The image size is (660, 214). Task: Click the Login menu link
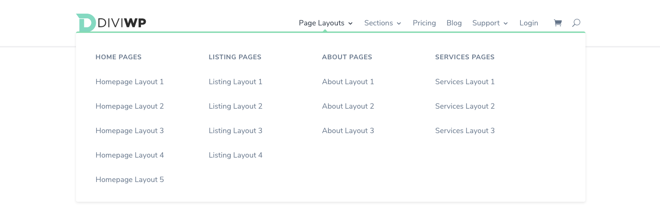point(529,23)
